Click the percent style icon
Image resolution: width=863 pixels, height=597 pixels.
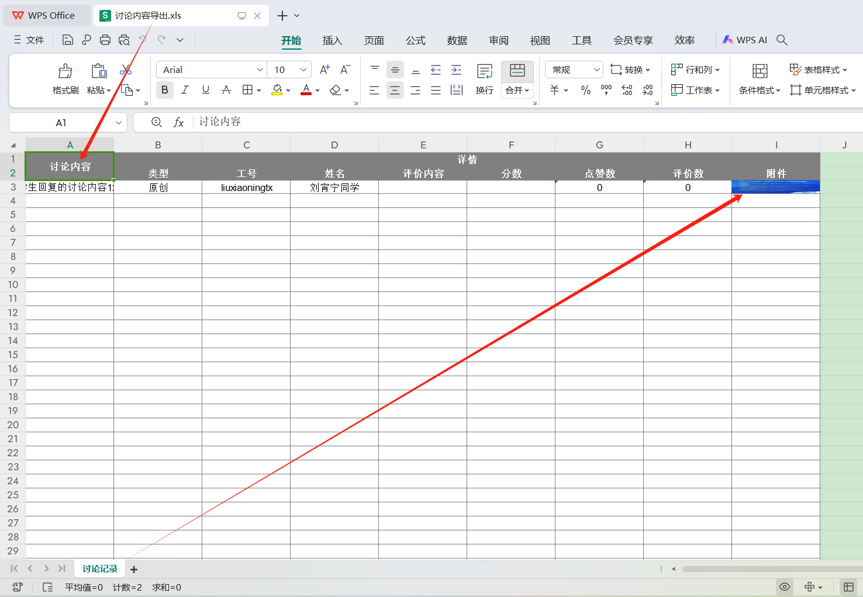[585, 90]
